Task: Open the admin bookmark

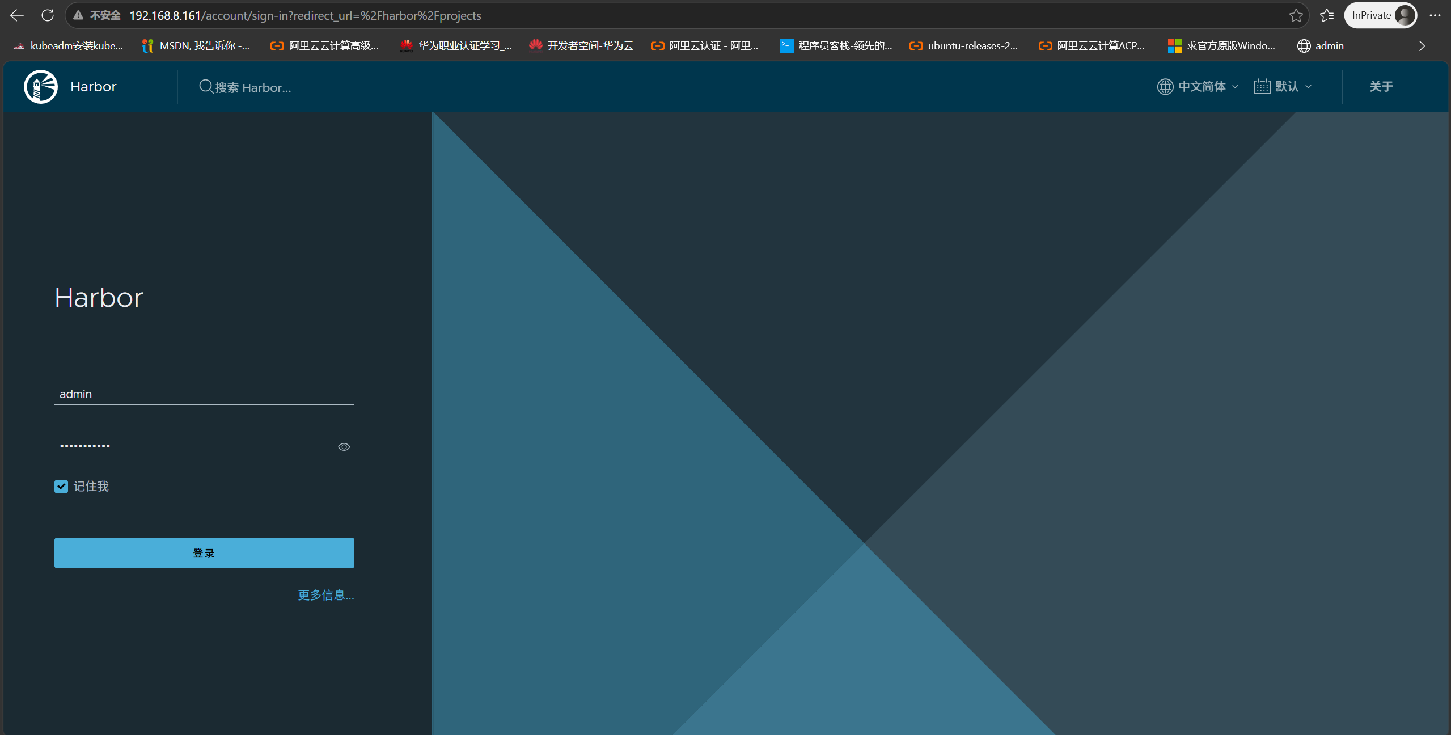Action: click(1321, 46)
